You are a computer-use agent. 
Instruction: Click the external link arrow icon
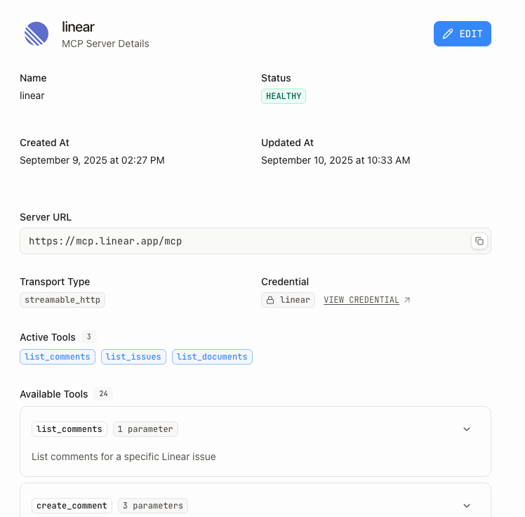click(407, 300)
